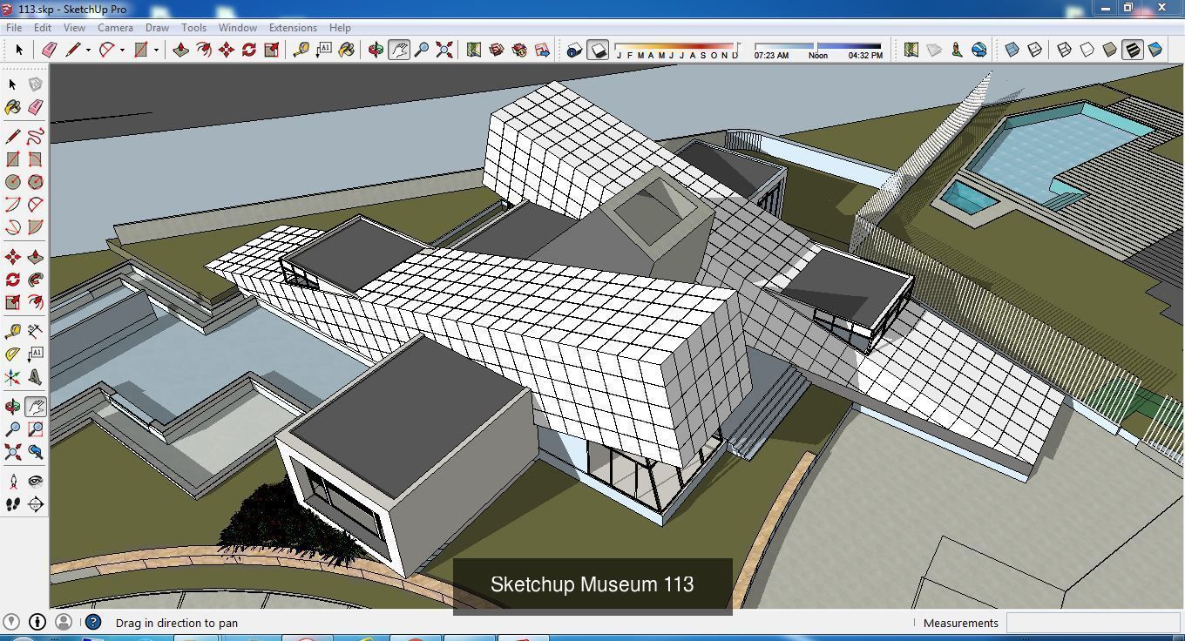This screenshot has width=1185, height=641.
Task: Open the Extensions menu
Action: tap(293, 28)
